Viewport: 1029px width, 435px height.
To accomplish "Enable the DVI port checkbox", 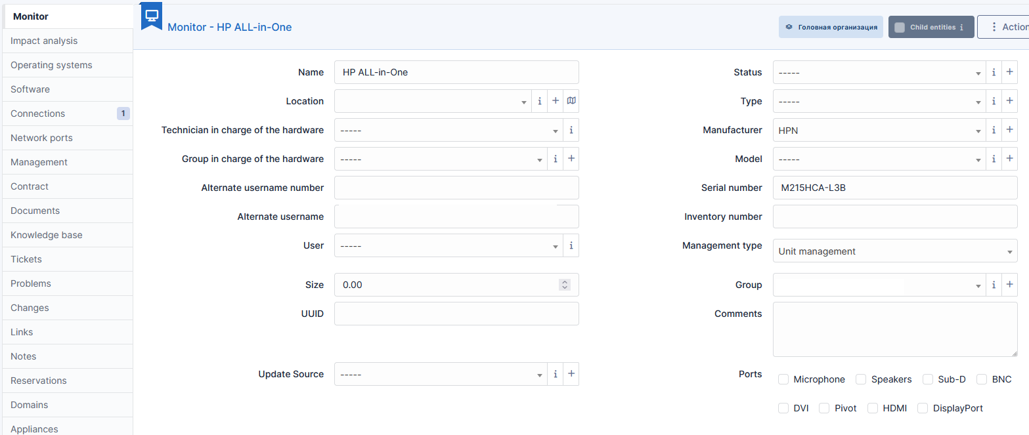I will click(x=783, y=408).
